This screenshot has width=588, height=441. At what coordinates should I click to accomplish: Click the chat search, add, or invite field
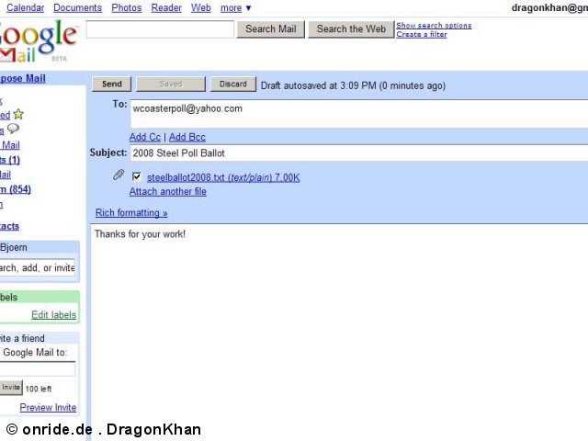(38, 267)
